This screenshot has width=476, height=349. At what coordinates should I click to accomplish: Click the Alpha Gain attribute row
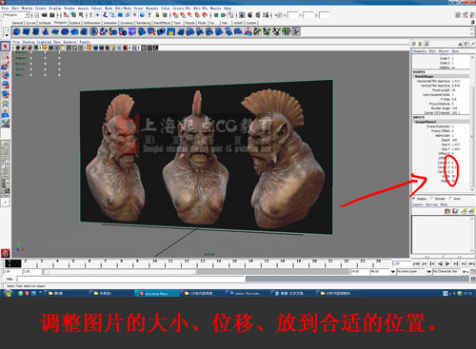(441, 135)
